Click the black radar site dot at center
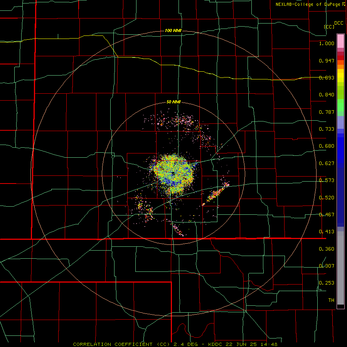Screen dimensions: 347x347 point(173,173)
